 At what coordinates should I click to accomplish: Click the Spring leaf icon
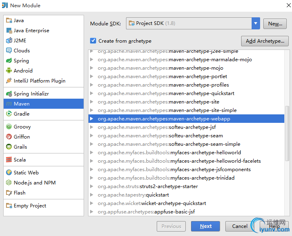pyautogui.click(x=9, y=60)
